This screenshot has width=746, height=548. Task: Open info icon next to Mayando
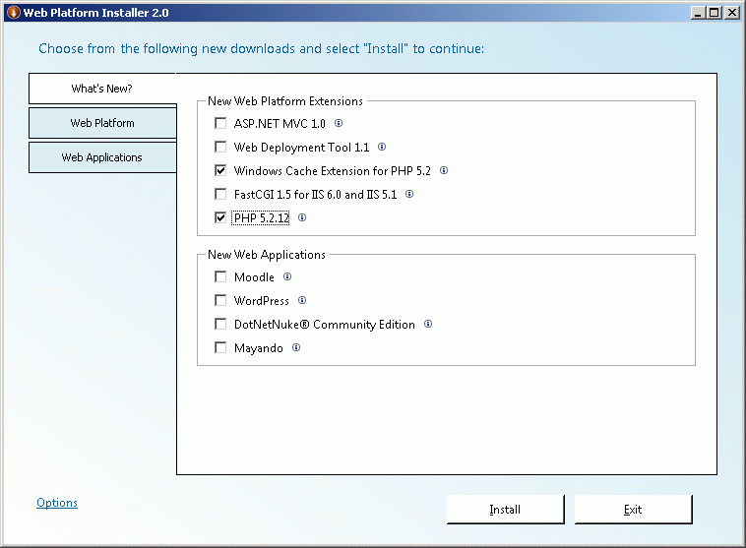(296, 347)
